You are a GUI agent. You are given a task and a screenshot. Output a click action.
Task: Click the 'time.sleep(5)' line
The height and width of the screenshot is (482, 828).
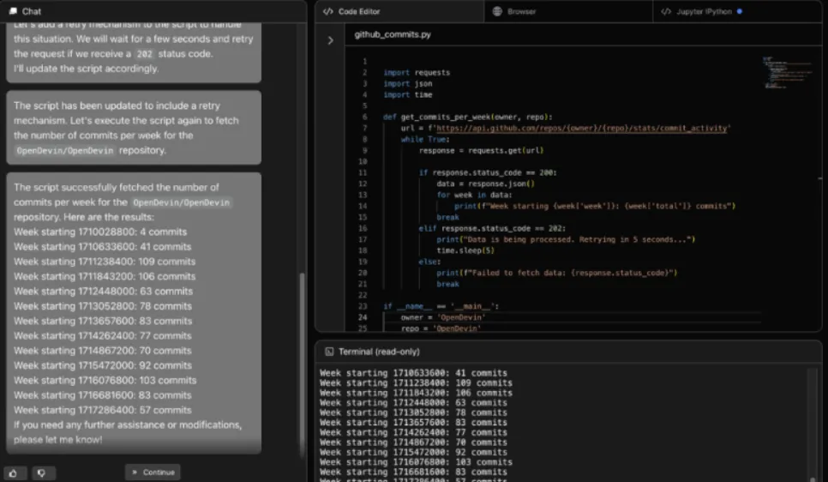[x=465, y=250]
